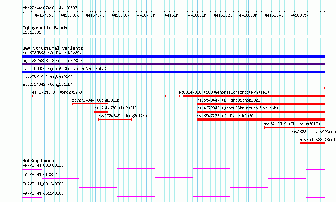The width and height of the screenshot is (336, 202).
Task: Select the PARVB|NM_001243385 gene label
Action: pyautogui.click(x=43, y=193)
